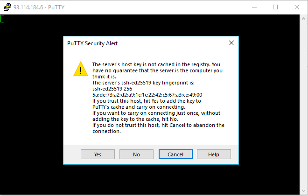The image size is (308, 196).
Task: Click the yellow warning triangle icon
Action: 81,69
